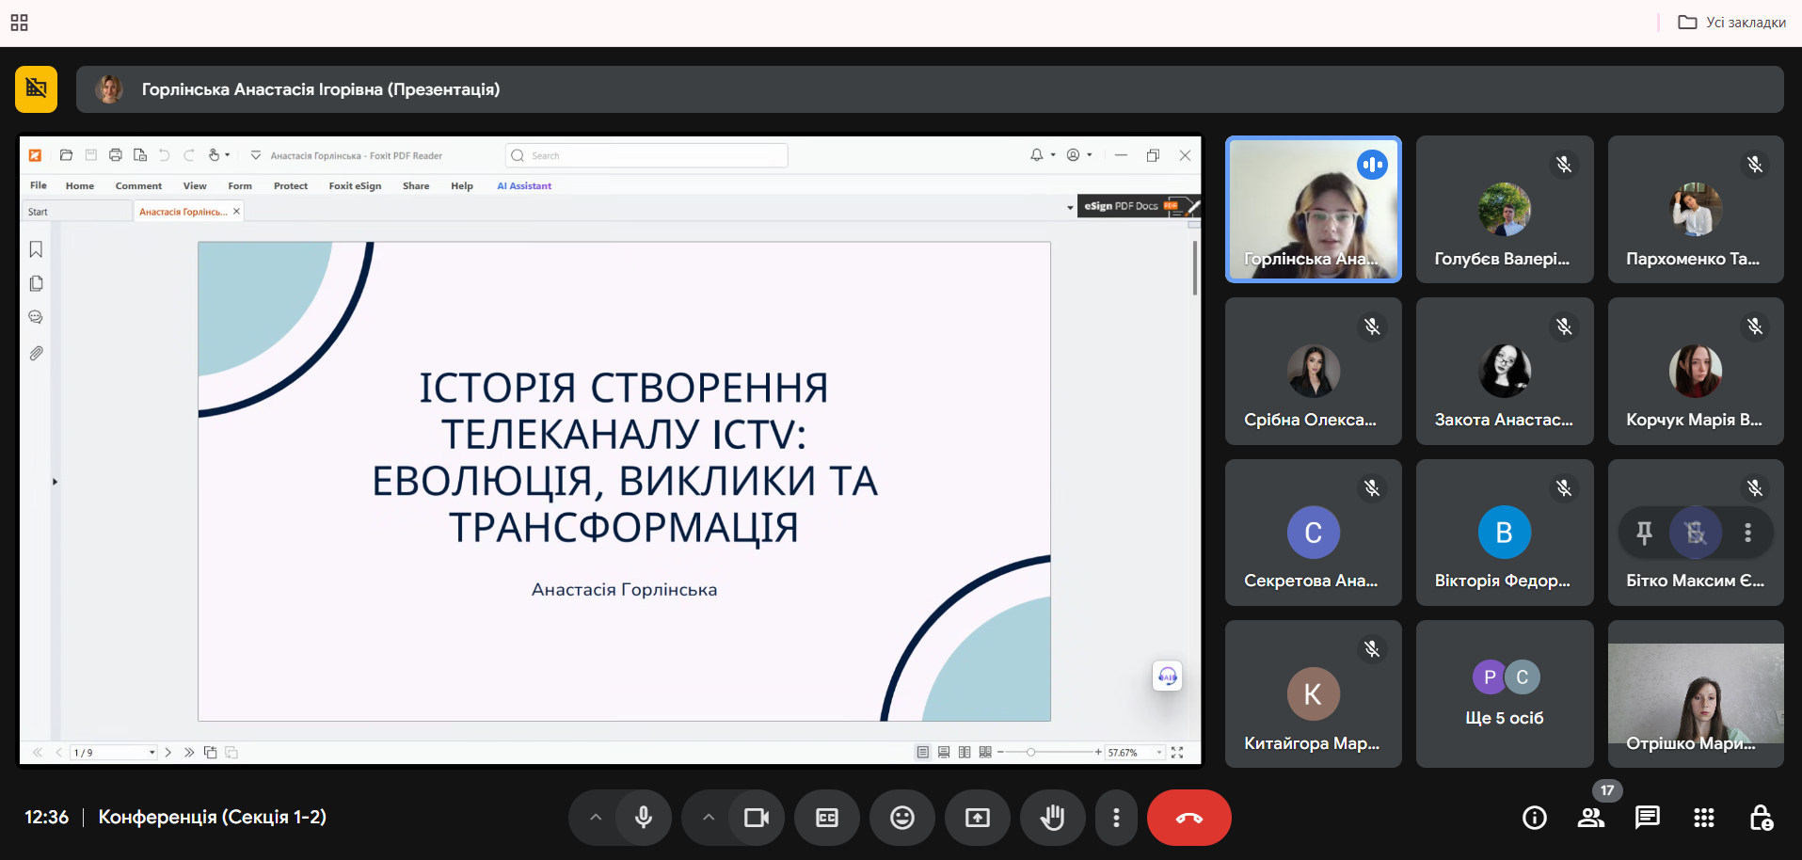This screenshot has height=860, width=1802.
Task: Jump to last page double arrow
Action: [x=189, y=753]
